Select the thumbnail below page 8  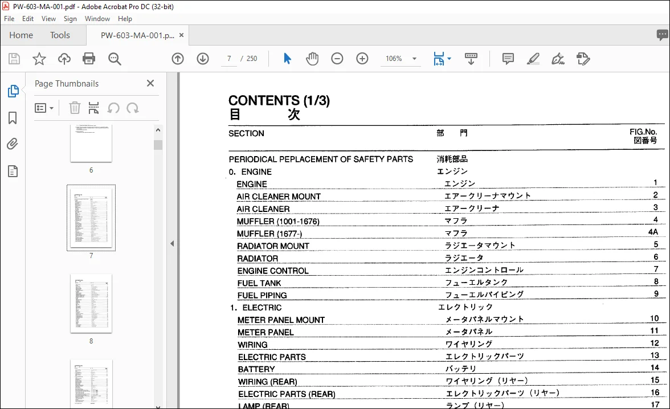[x=91, y=384]
